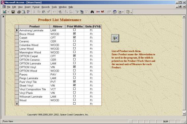Click the Vinyl Composition Tile product cell

34,89
